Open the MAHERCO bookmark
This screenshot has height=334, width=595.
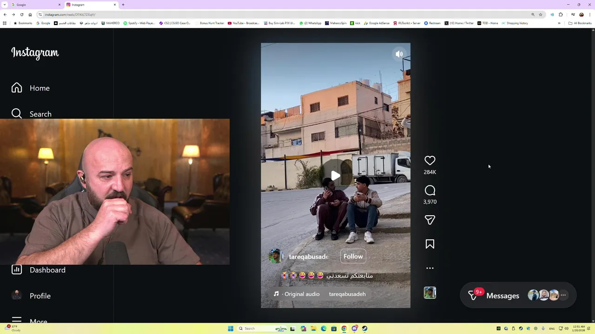coord(111,23)
